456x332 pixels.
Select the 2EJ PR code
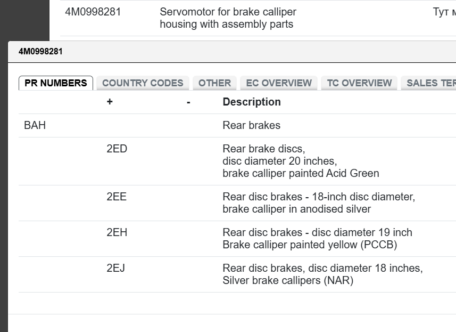[x=115, y=269]
